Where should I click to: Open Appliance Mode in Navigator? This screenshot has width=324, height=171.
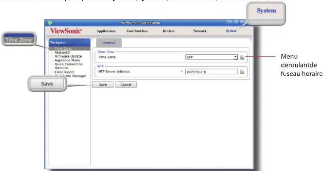pos(67,60)
